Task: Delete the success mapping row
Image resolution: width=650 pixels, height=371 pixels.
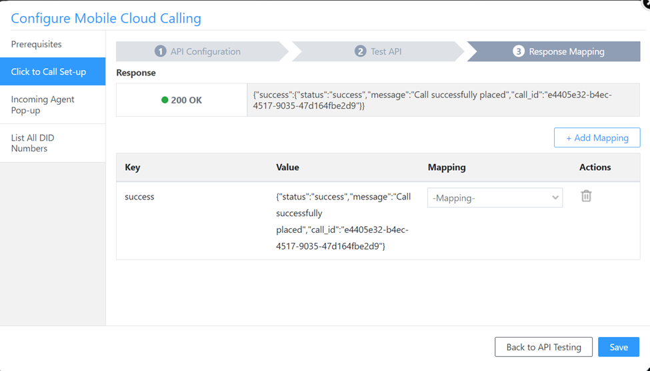Action: (586, 196)
